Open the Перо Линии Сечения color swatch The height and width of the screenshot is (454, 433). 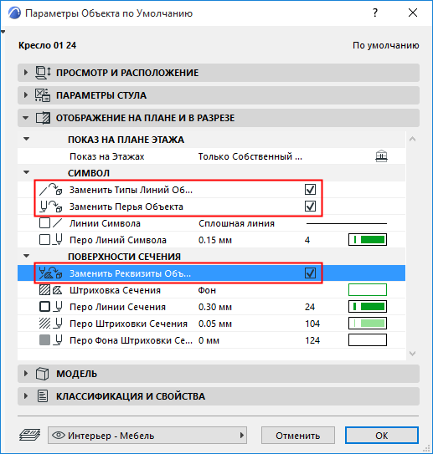click(x=368, y=307)
